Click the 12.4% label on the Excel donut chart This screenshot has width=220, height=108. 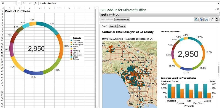[x=33, y=77]
